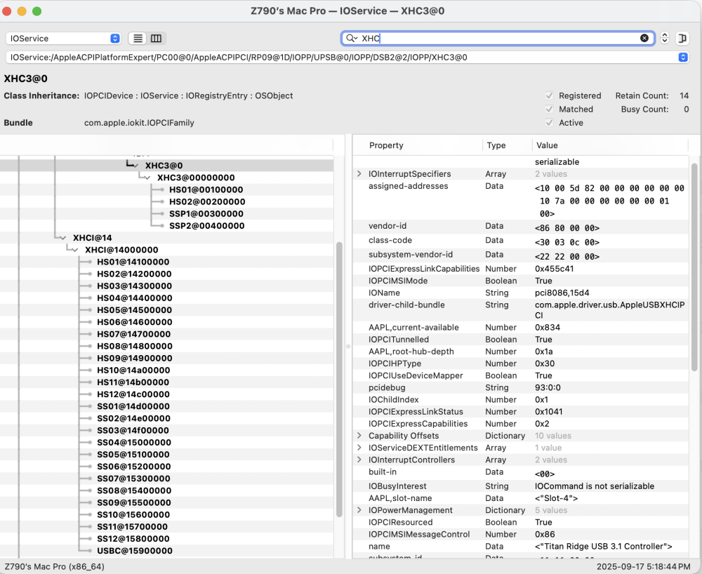Select the vendor-id property row
The width and height of the screenshot is (702, 574).
(521, 227)
